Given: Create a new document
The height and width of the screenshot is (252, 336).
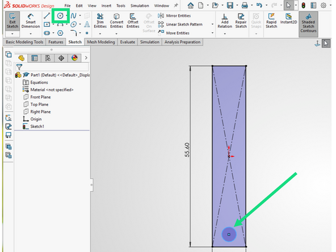Looking at the screenshot, I should (x=200, y=5).
